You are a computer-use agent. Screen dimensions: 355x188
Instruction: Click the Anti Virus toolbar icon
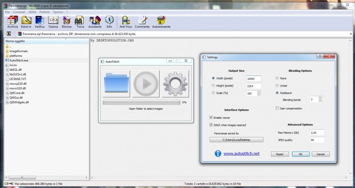click(x=126, y=22)
